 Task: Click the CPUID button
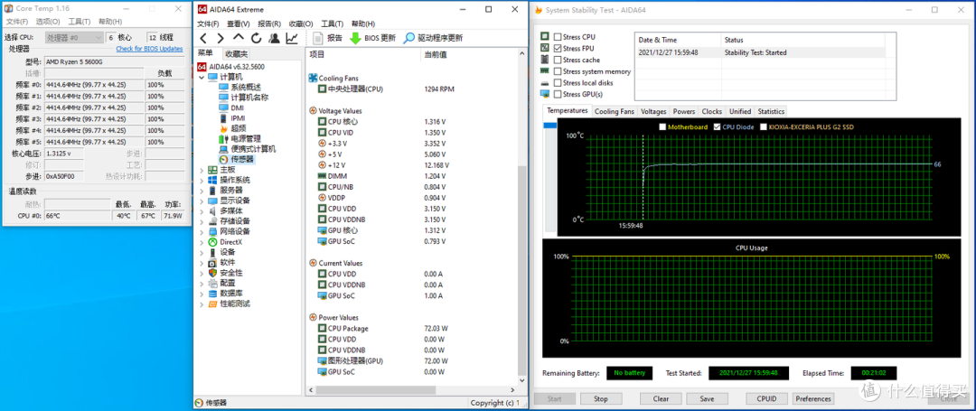[767, 398]
